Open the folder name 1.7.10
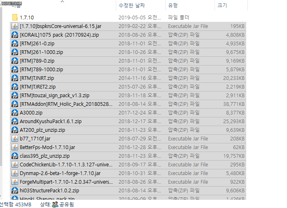This screenshot has width=287, height=208. coord(27,18)
